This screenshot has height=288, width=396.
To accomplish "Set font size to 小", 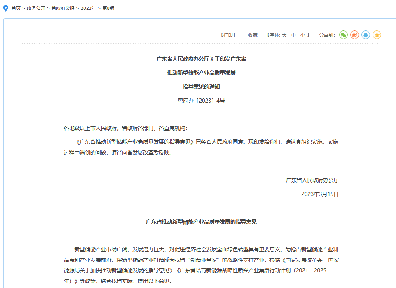I will click(x=302, y=35).
